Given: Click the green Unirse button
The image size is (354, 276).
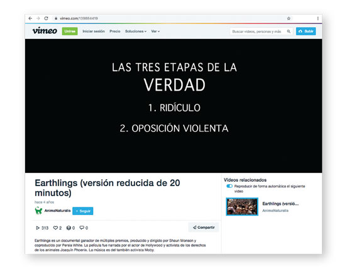Looking at the screenshot, I should 70,31.
